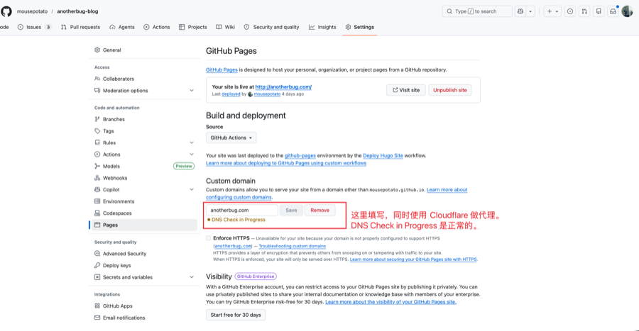Open Copilot dropdown arrow in header
The width and height of the screenshot is (639, 331).
530,11
